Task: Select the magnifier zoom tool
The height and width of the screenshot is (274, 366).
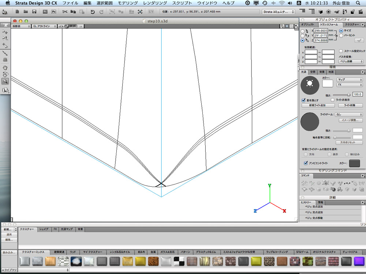Action: [x=5, y=81]
